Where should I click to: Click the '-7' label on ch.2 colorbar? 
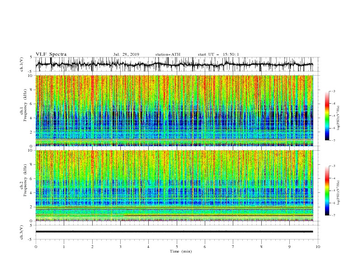coord(333,215)
